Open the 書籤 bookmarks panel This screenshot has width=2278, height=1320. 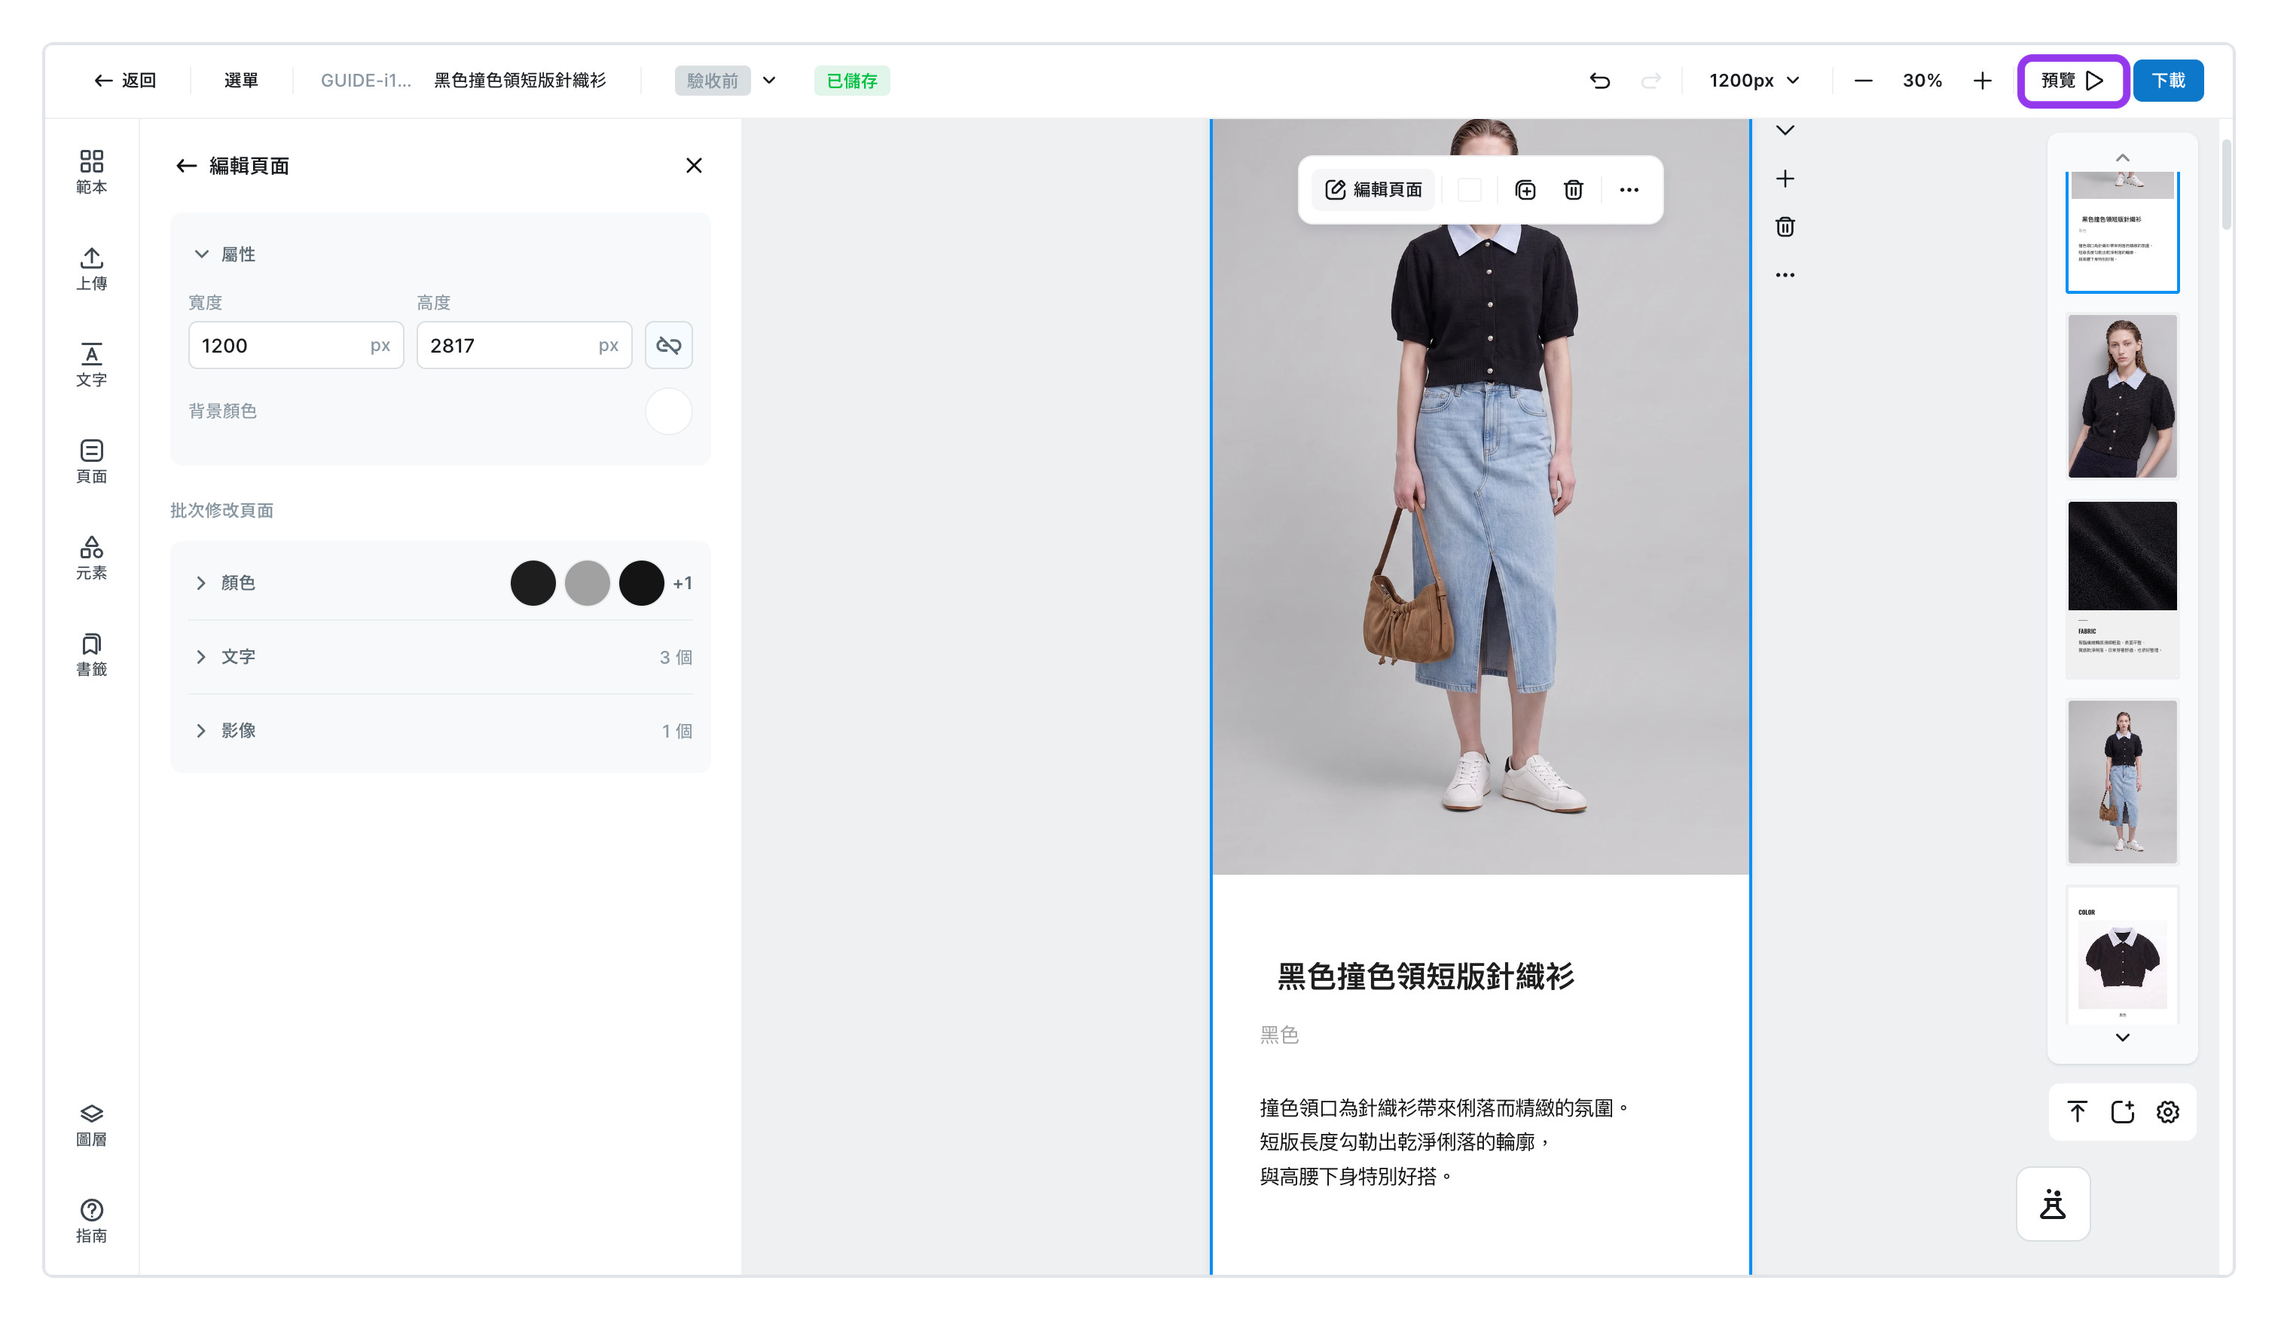pos(91,655)
